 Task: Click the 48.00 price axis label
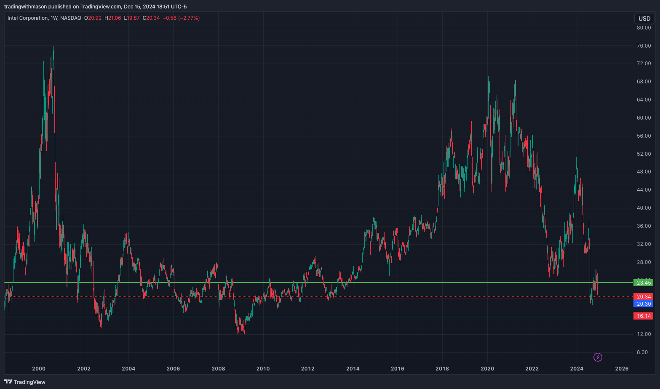tap(644, 172)
